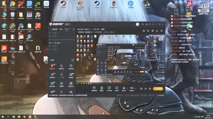Click the bell notification icon above the preview
This screenshot has width=213, height=119.
click(x=157, y=31)
